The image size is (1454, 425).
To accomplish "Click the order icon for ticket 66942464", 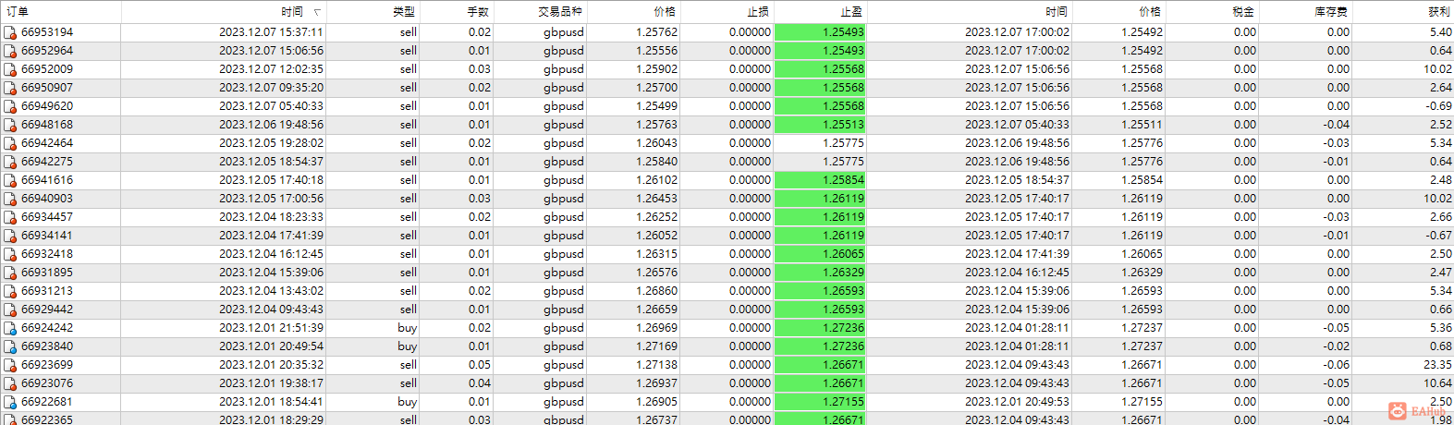I will click(10, 143).
